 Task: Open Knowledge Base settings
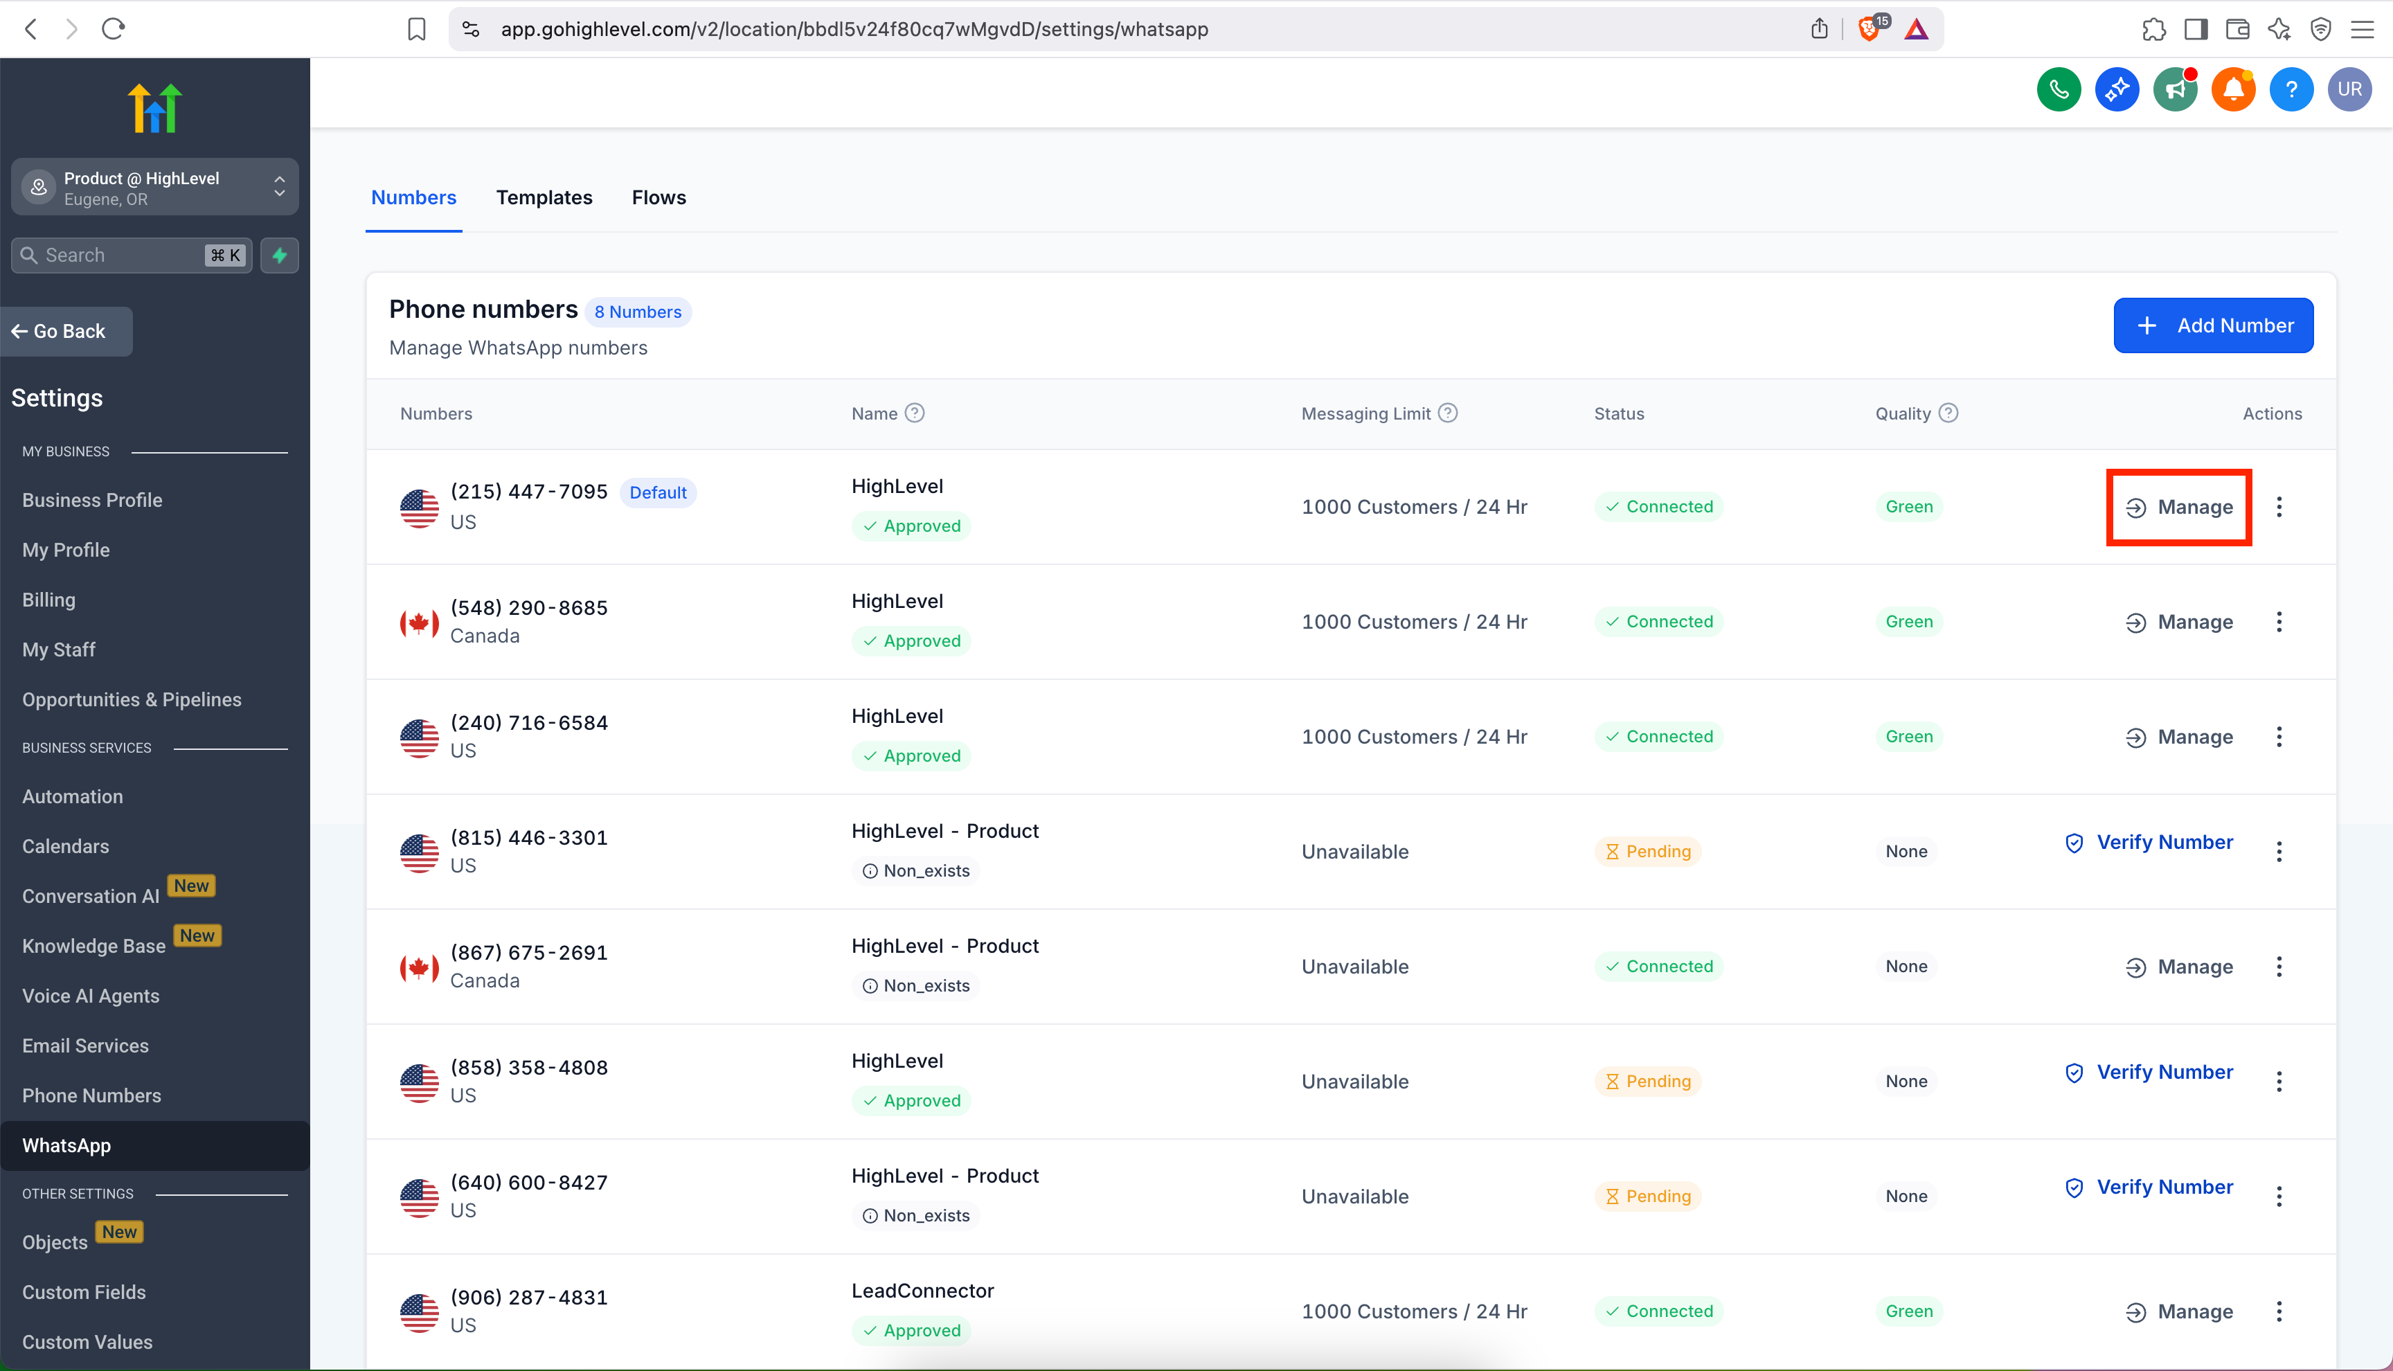[x=94, y=947]
